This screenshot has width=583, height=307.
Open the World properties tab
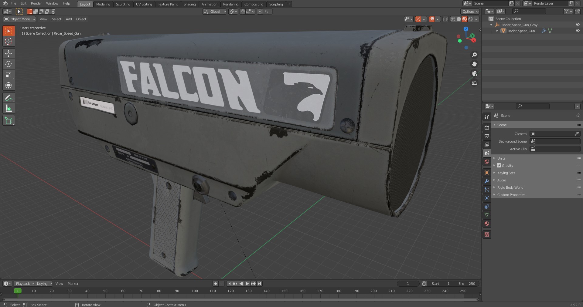pos(487,162)
